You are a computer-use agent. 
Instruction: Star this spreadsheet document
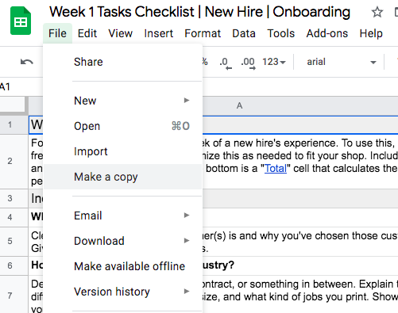point(377,12)
